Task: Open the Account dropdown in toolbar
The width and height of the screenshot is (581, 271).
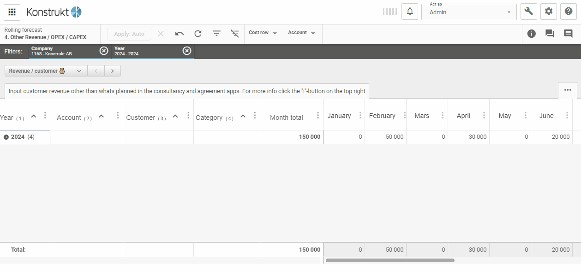Action: [301, 33]
